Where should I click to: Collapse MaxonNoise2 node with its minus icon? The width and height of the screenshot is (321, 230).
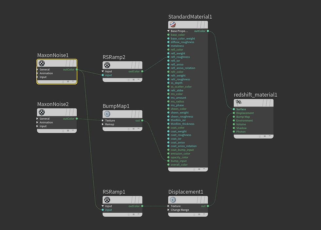tap(73, 130)
